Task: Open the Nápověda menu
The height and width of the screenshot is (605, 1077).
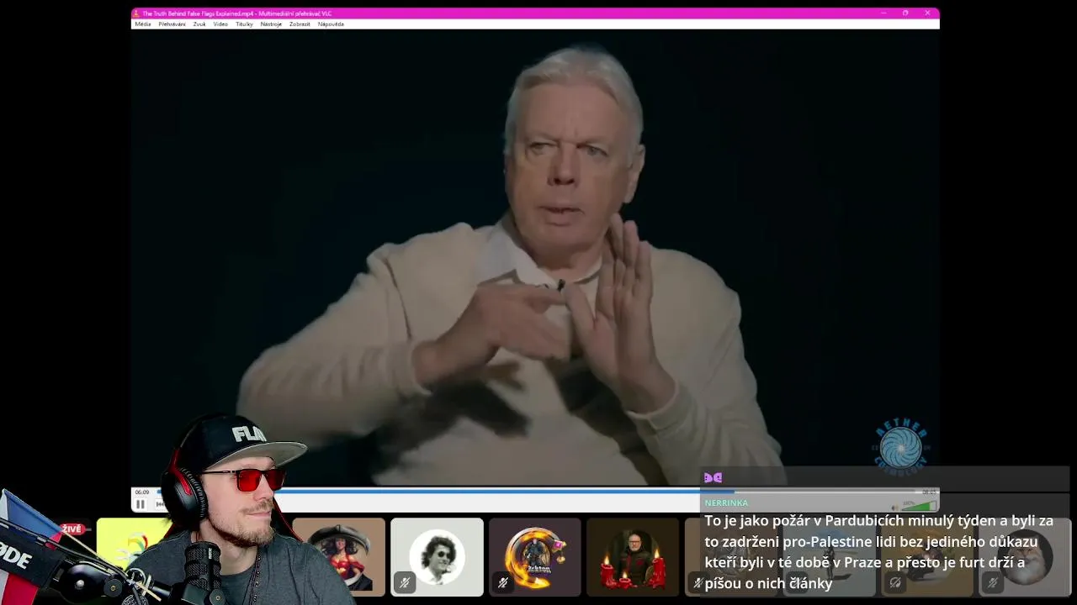Action: coord(331,24)
